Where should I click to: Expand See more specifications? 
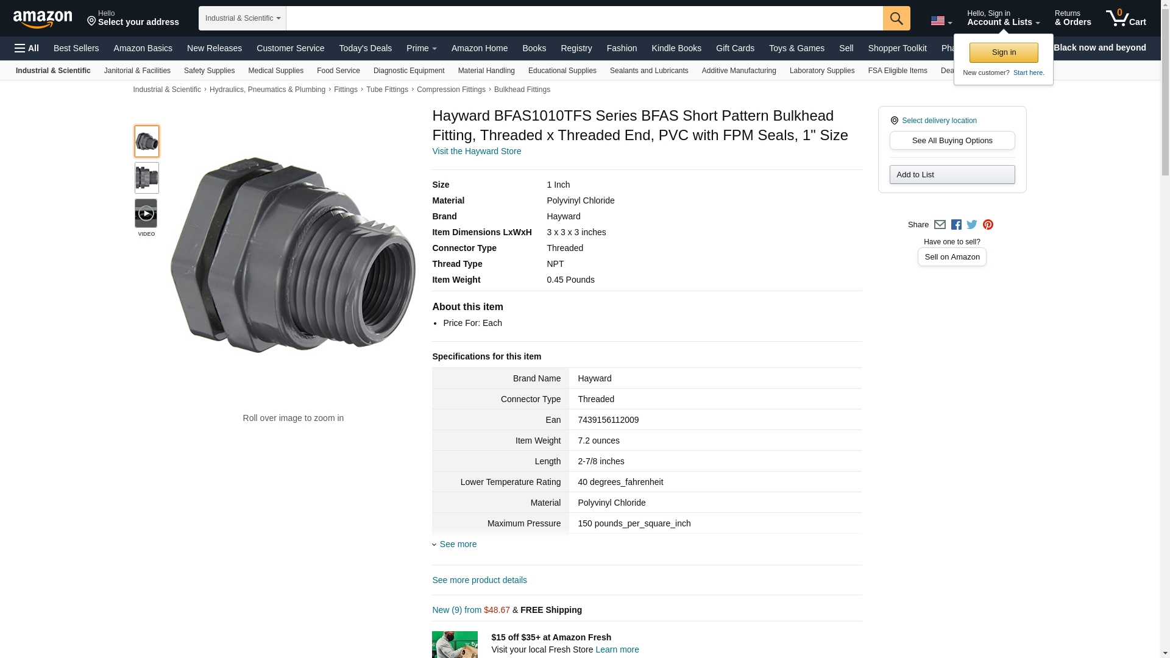pyautogui.click(x=457, y=544)
